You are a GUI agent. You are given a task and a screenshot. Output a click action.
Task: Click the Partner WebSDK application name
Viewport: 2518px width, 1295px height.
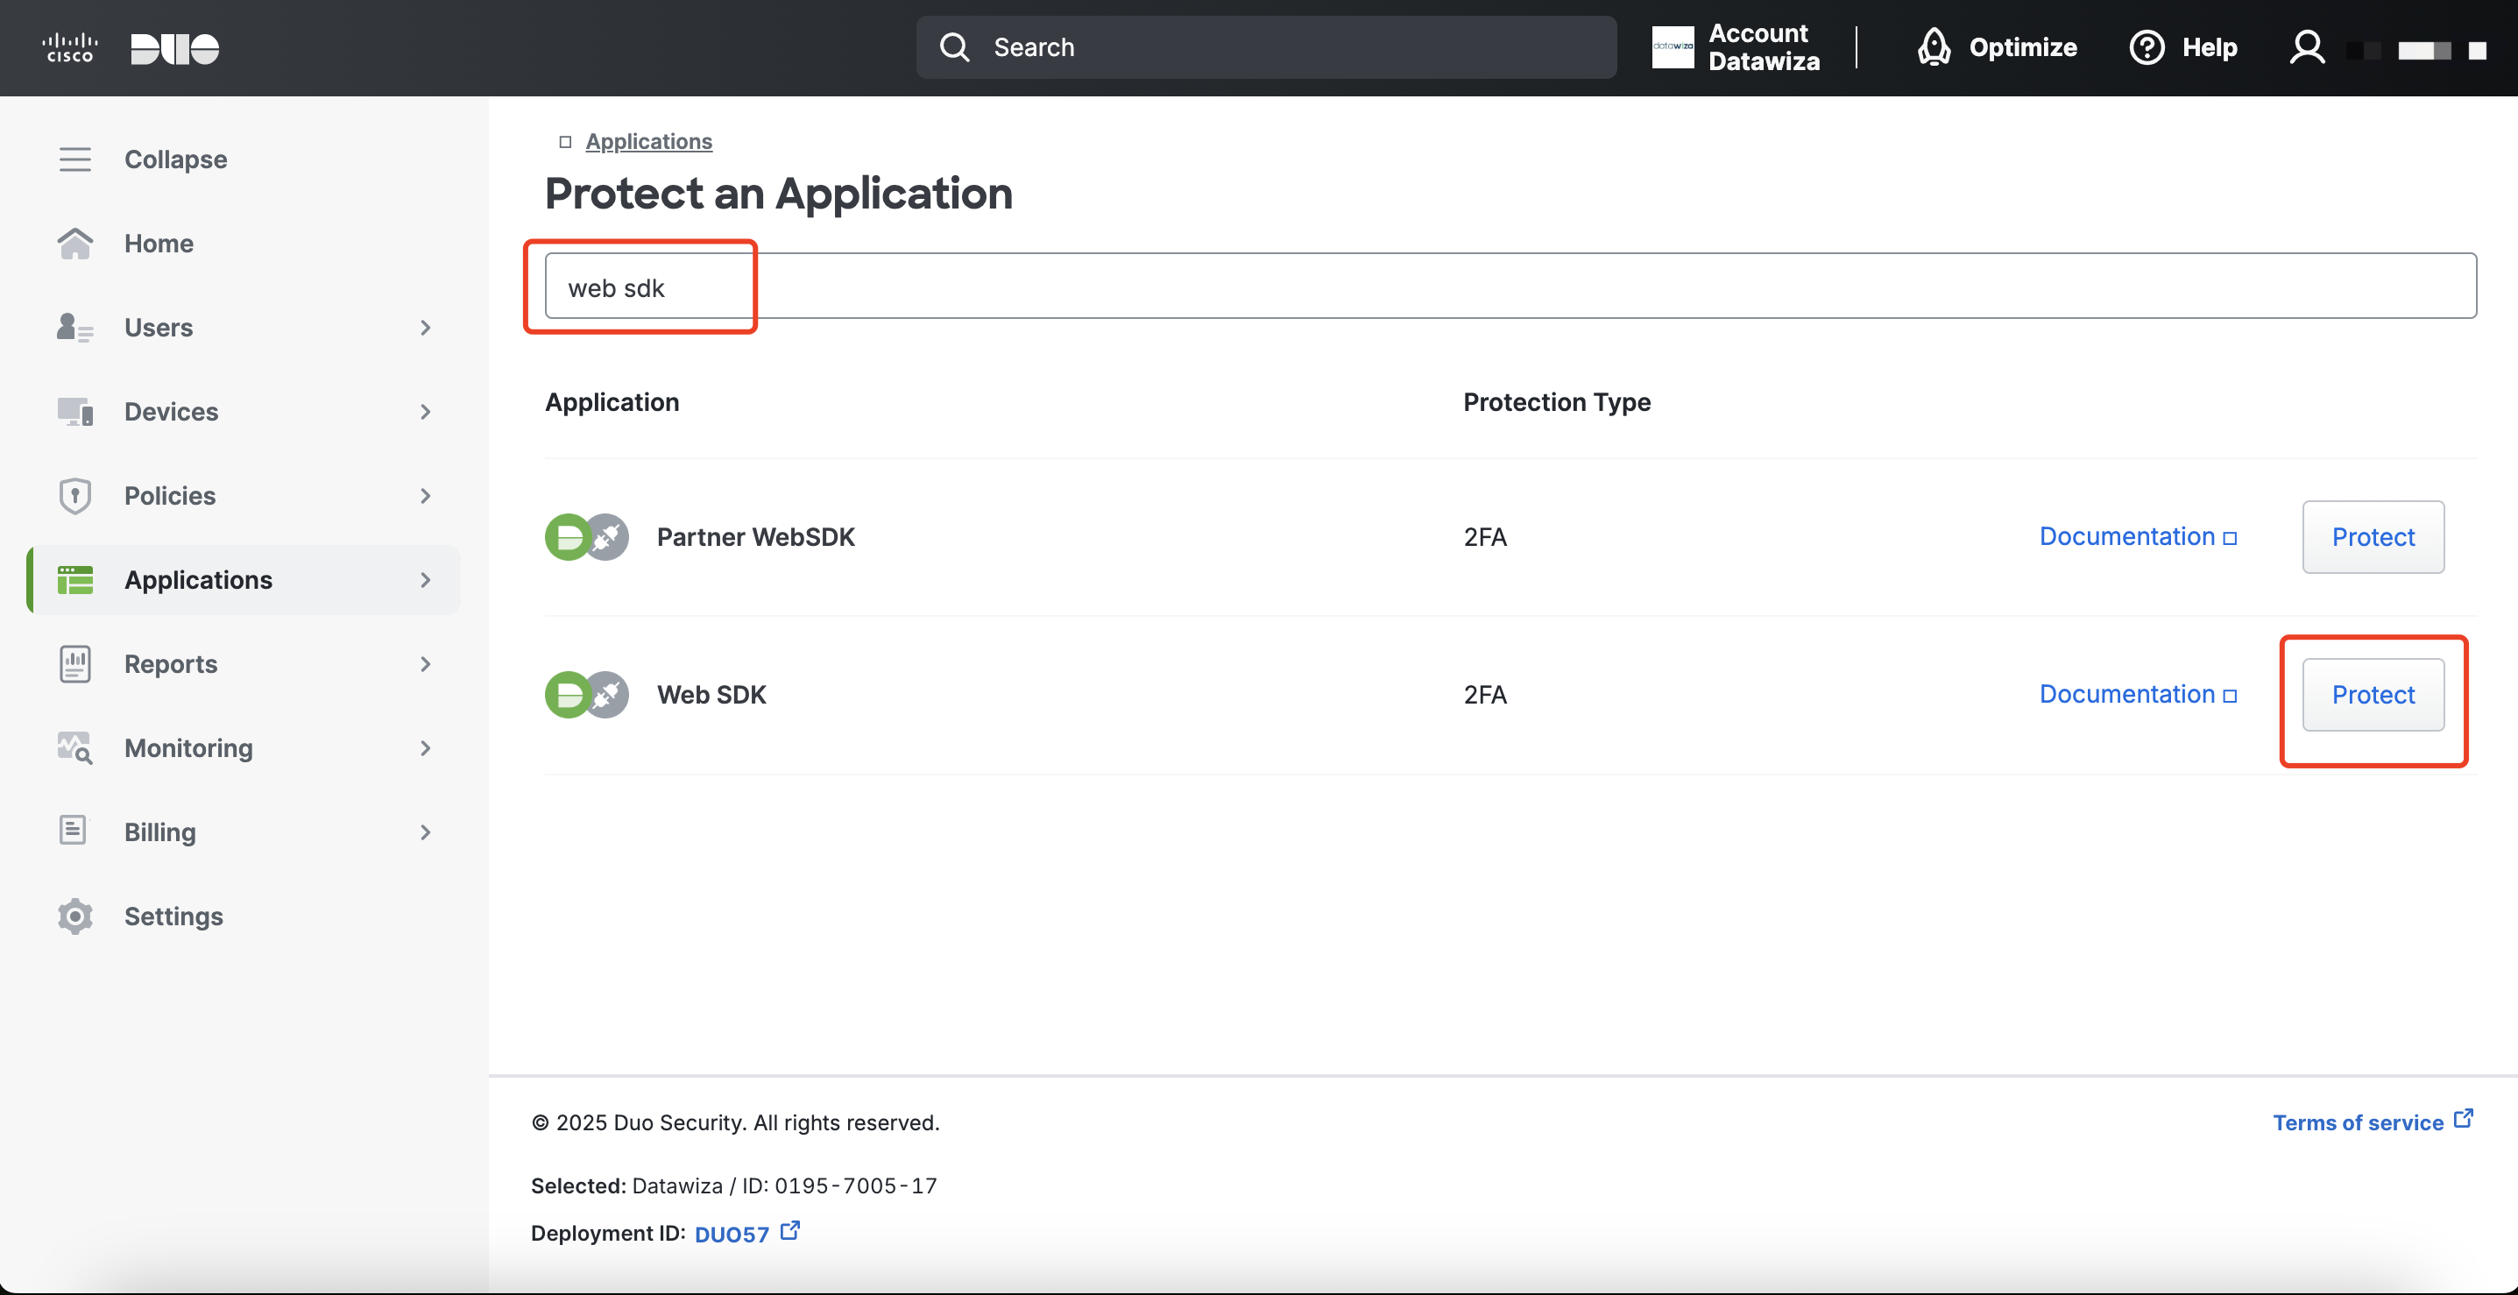tap(755, 536)
